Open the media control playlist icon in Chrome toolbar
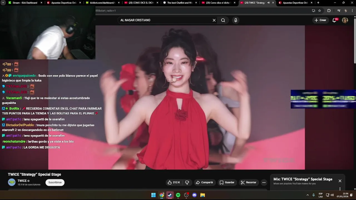 point(339,11)
